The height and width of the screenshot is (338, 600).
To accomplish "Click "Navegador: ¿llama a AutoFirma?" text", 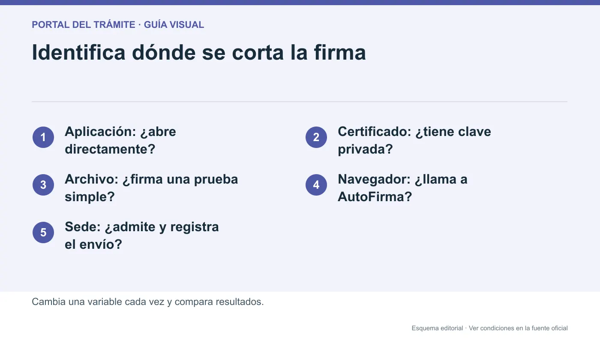I will (x=402, y=188).
